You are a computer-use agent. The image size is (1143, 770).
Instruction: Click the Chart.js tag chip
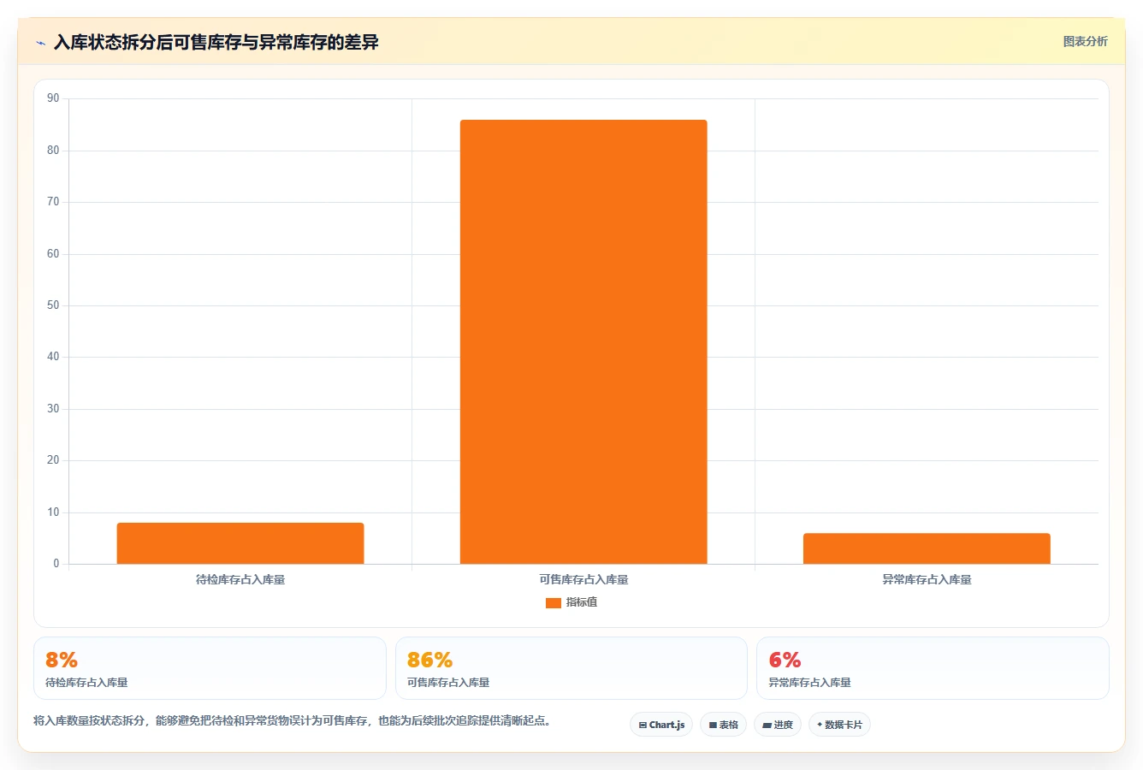click(x=661, y=725)
